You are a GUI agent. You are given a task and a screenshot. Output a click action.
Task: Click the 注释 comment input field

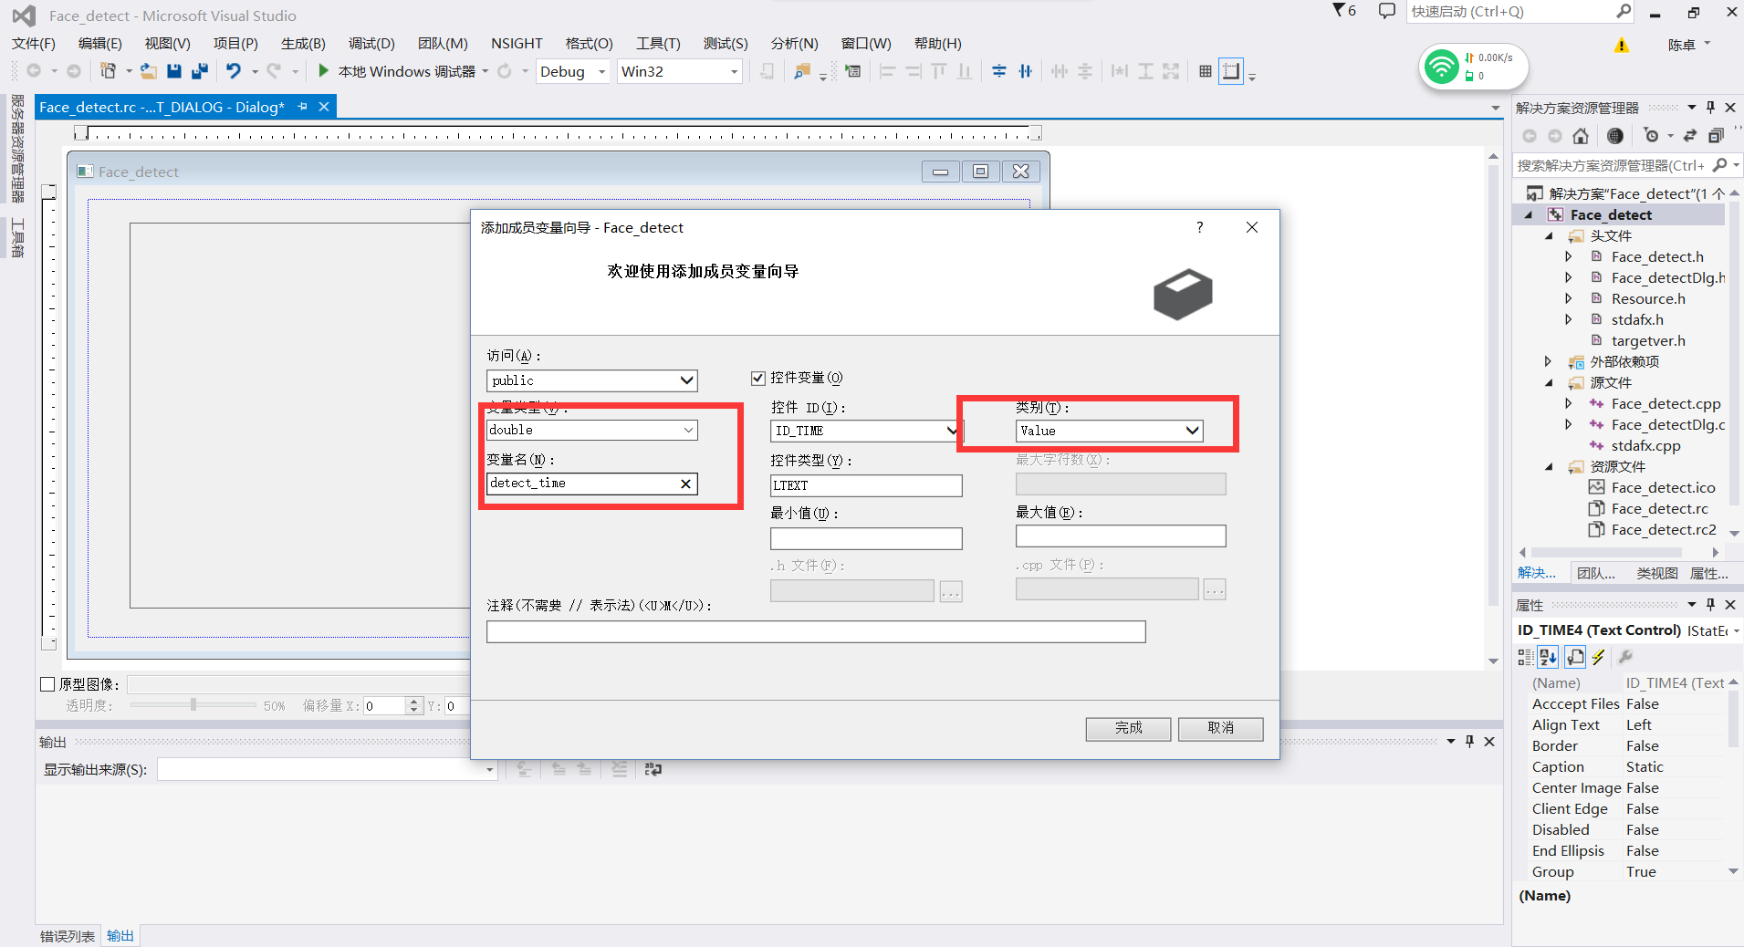pos(816,631)
